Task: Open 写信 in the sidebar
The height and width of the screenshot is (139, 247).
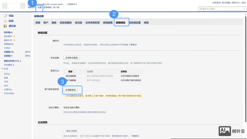Action: click(x=11, y=16)
